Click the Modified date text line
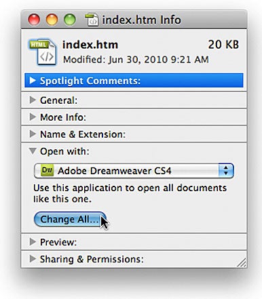 (136, 60)
